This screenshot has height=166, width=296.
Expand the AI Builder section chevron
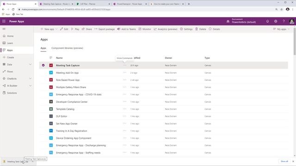point(31,86)
